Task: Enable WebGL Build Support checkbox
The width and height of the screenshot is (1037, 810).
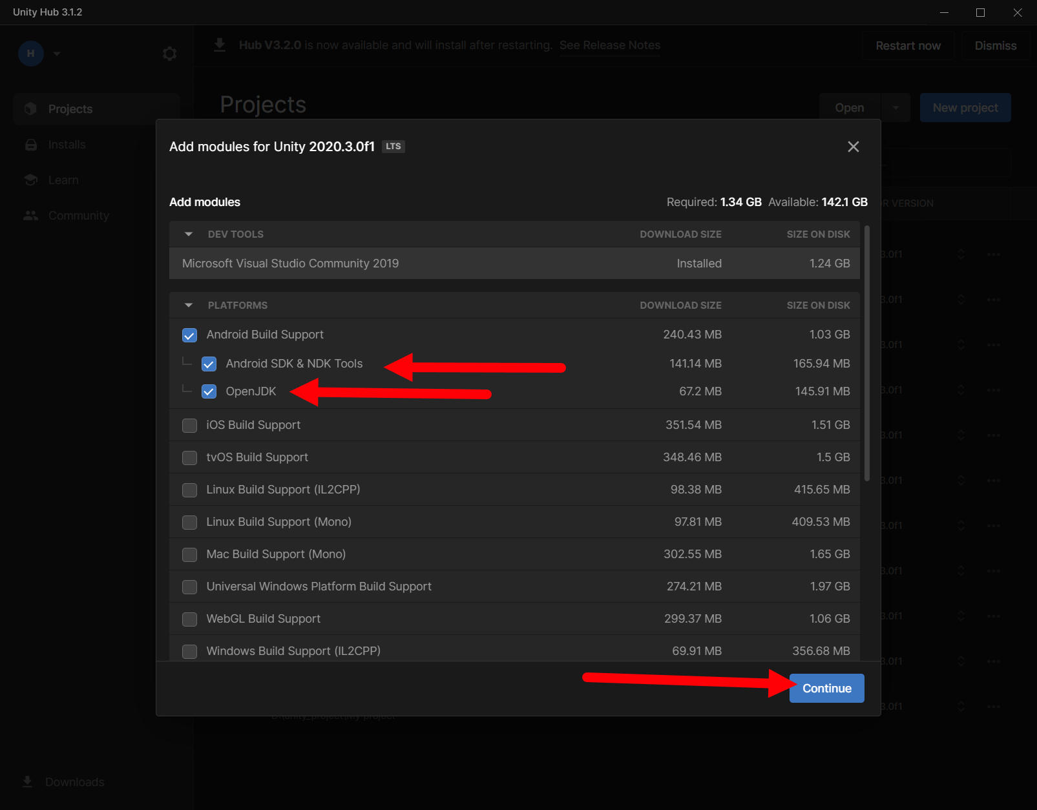Action: (189, 619)
